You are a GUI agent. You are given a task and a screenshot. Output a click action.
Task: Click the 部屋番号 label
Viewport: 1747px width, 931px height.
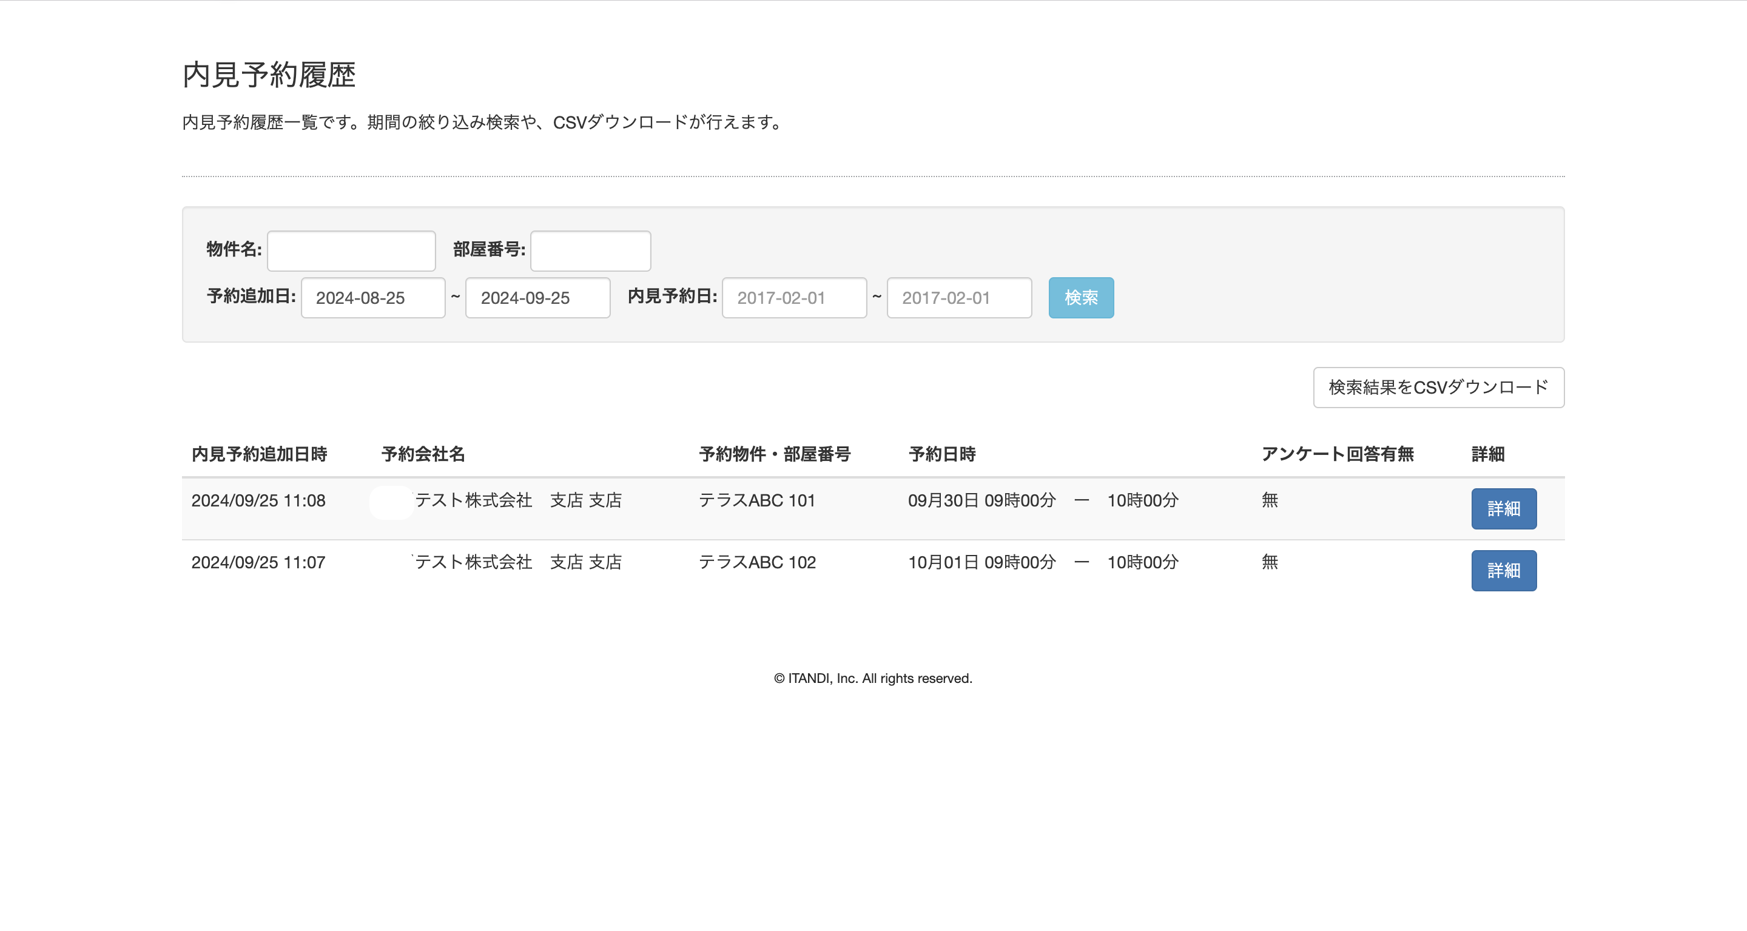pyautogui.click(x=489, y=249)
